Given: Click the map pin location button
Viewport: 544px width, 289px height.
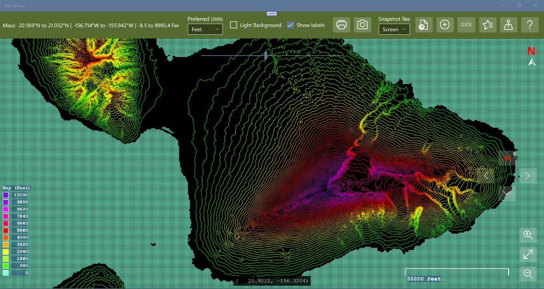Looking at the screenshot, I should click(509, 25).
